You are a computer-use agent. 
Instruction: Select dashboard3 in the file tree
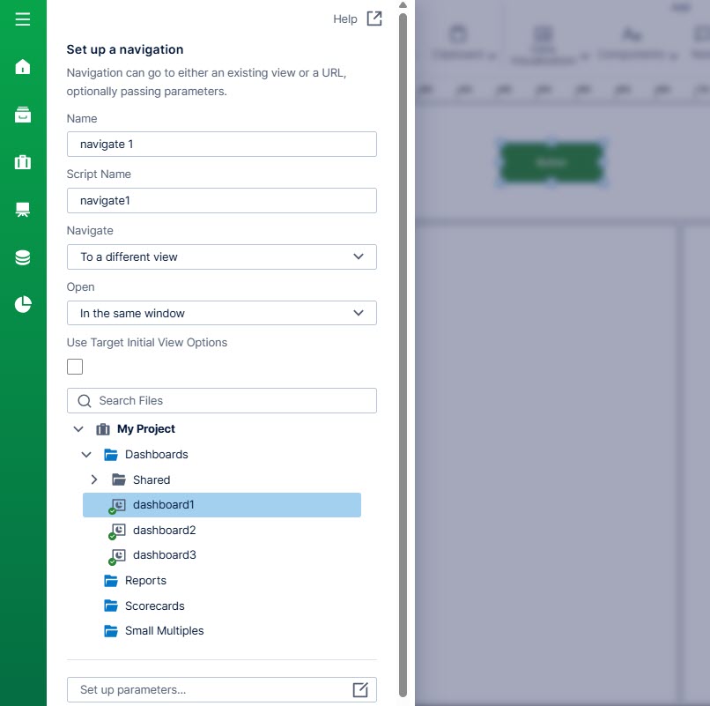point(164,555)
